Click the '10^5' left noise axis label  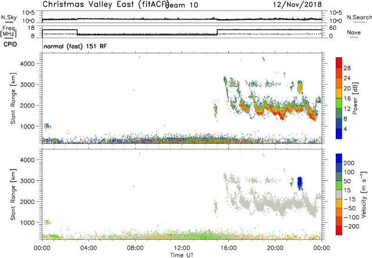[28, 13]
